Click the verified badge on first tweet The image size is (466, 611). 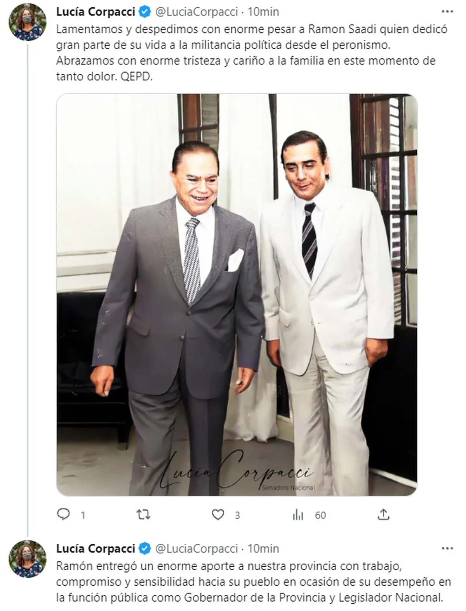point(145,12)
